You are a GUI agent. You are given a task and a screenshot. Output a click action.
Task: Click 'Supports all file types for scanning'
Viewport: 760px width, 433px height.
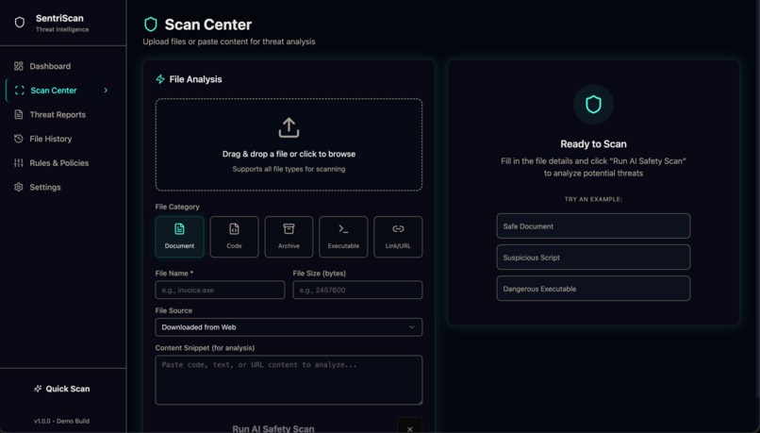tap(289, 169)
